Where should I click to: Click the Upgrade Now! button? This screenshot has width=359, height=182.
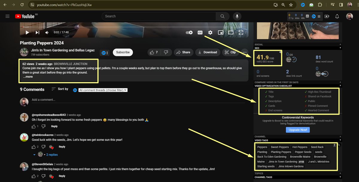pyautogui.click(x=298, y=130)
